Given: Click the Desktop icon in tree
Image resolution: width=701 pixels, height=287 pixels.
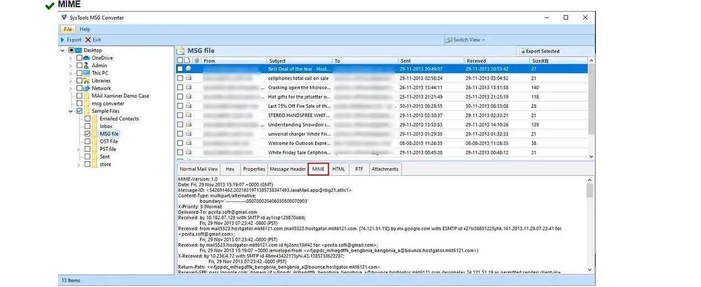Looking at the screenshot, I should (79, 50).
